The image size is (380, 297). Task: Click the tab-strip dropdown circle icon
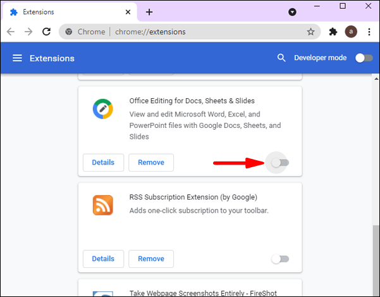pyautogui.click(x=292, y=12)
